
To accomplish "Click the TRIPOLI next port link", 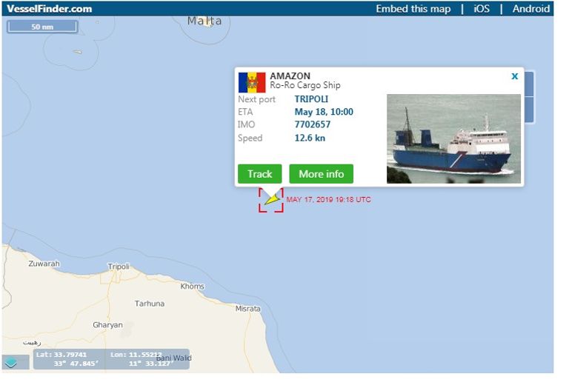I will click(311, 99).
